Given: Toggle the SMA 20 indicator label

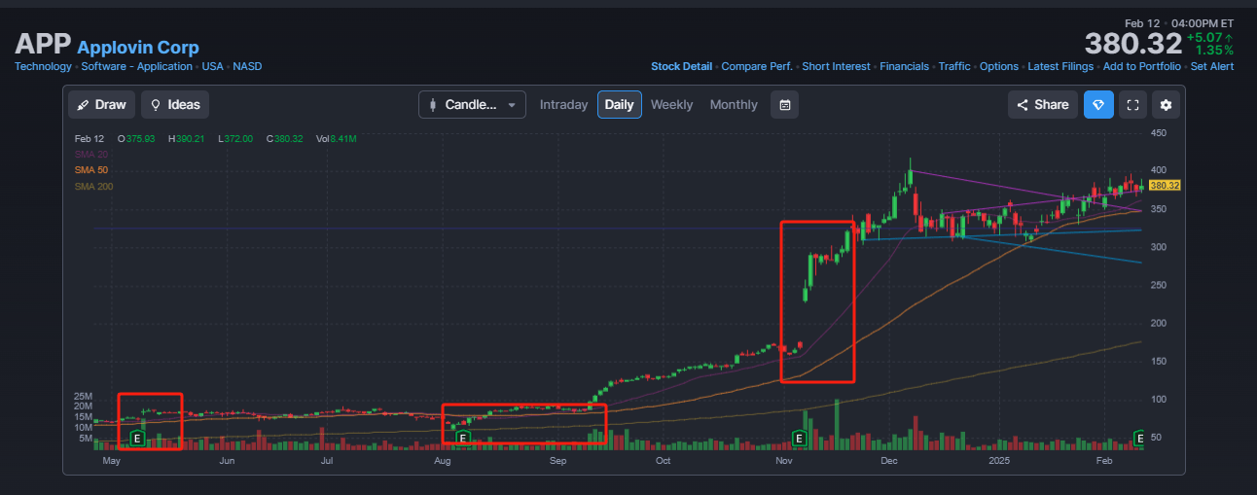Looking at the screenshot, I should (x=90, y=155).
